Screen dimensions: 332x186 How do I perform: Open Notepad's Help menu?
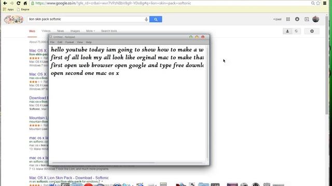click(x=89, y=42)
